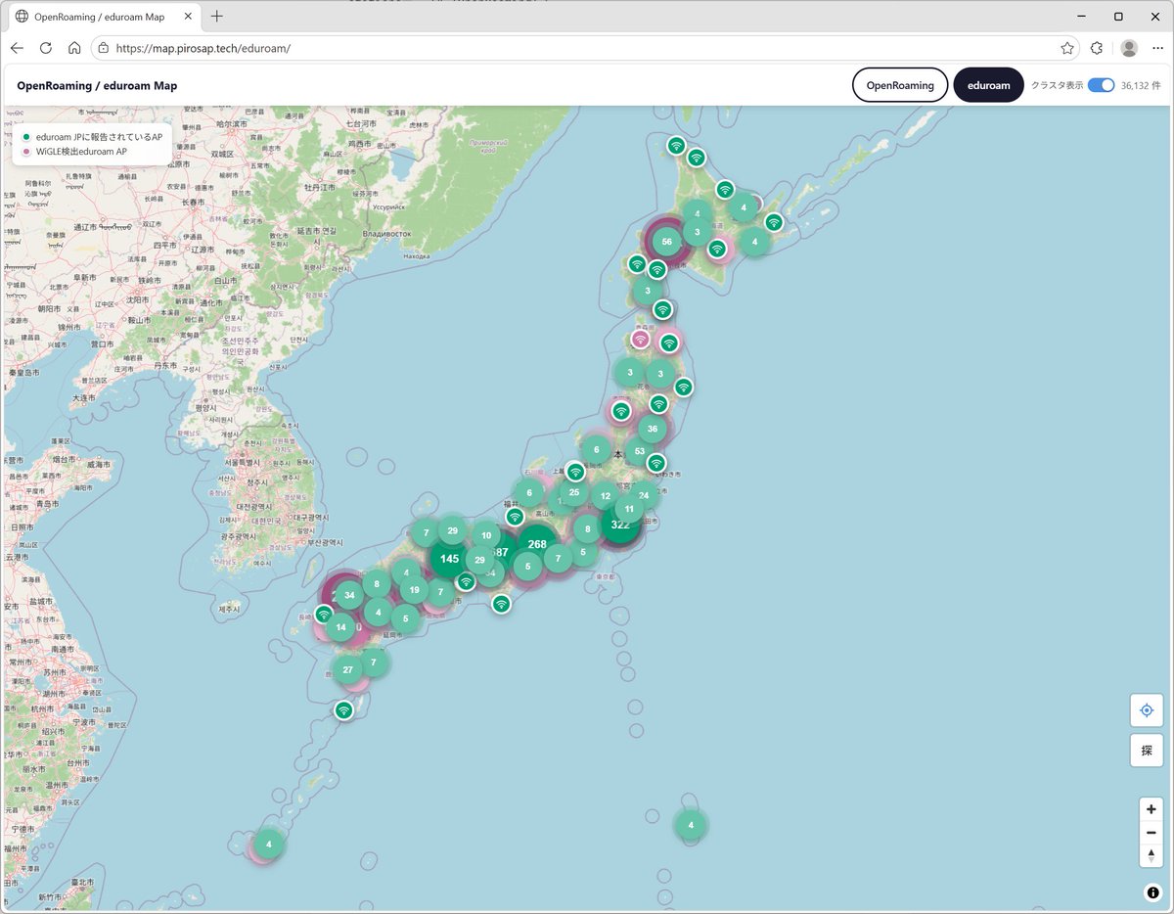The image size is (1174, 914).
Task: Select the Wi-Fi AP marker near Okinawa
Action: pyautogui.click(x=343, y=710)
